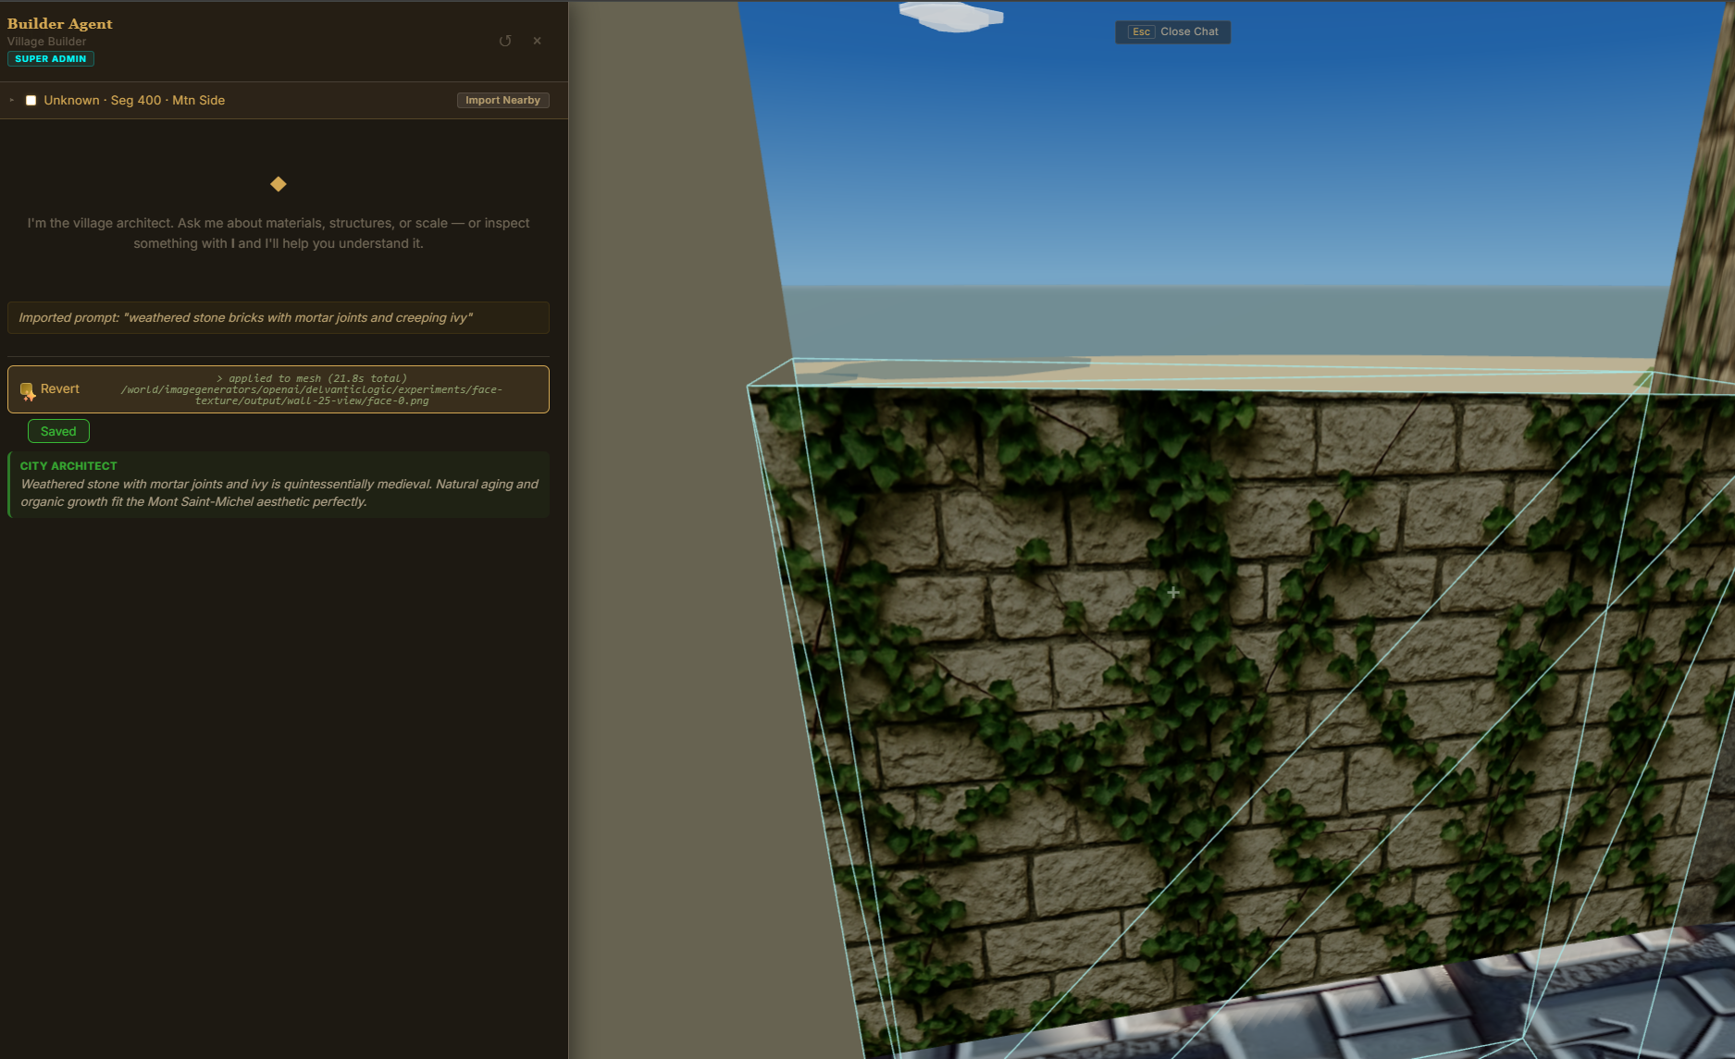Select the Close Chat menu item

[x=1191, y=31]
